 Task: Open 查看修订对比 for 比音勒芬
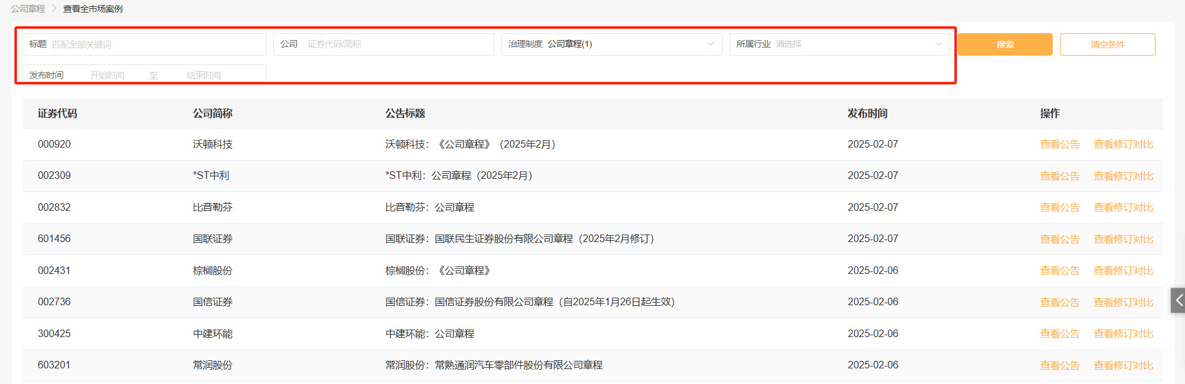point(1124,208)
